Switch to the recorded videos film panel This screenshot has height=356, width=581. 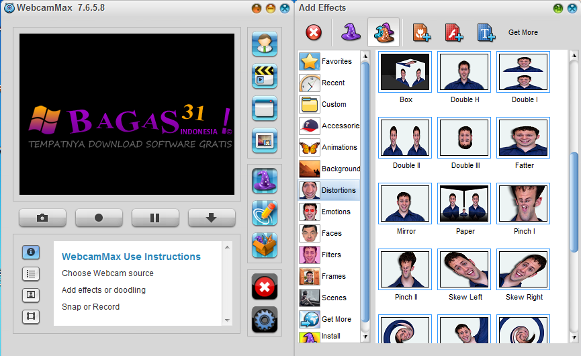coord(31,316)
